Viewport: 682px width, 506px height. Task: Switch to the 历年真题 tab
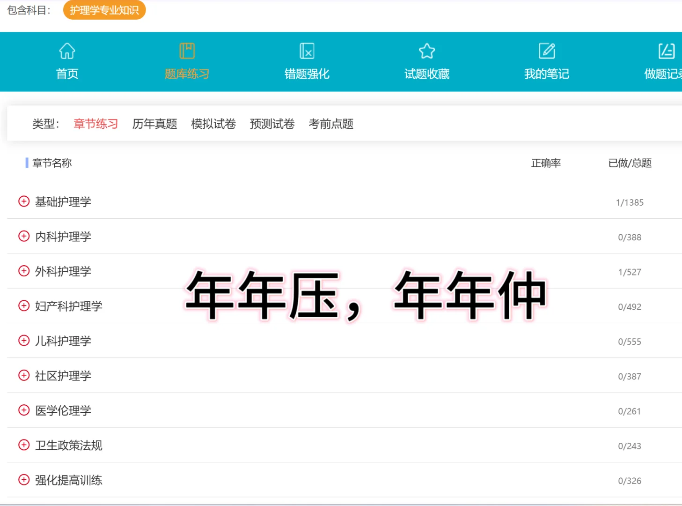point(154,124)
